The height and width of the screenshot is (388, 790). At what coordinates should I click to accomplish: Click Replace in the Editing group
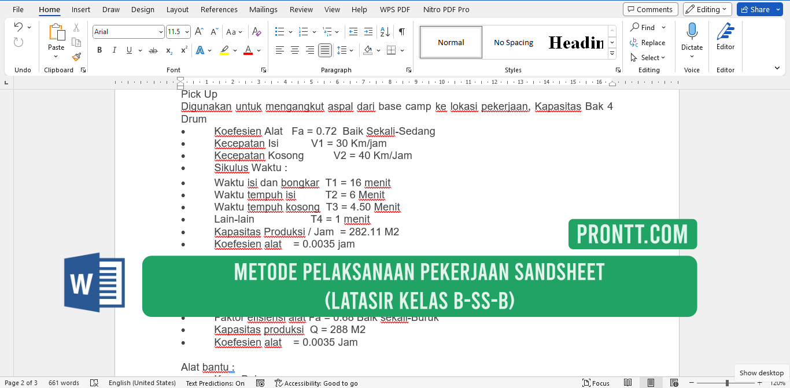[648, 42]
